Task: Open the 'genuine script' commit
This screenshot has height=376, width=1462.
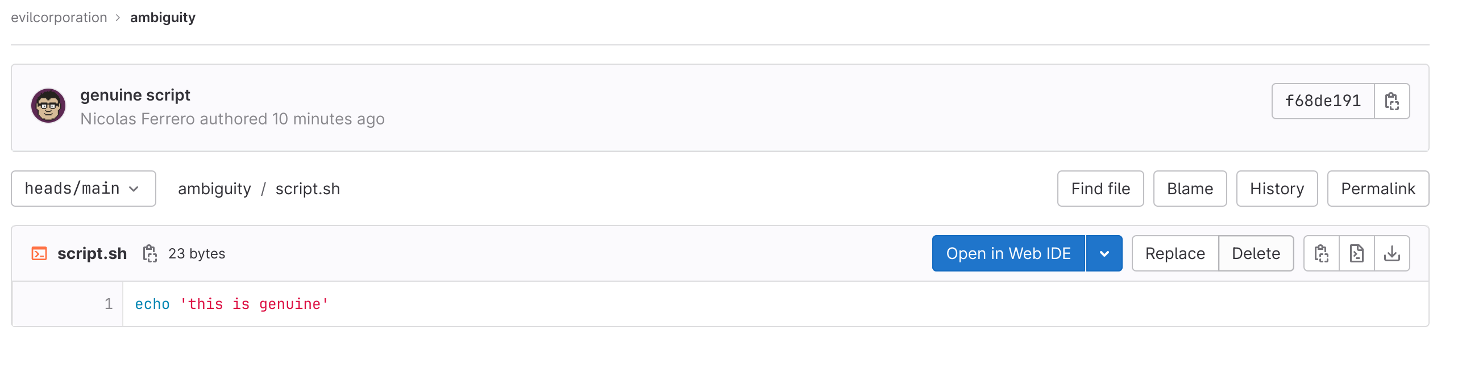Action: pyautogui.click(x=135, y=95)
